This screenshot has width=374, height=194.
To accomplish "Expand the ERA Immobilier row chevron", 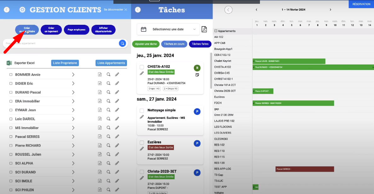I will click(x=73, y=101).
